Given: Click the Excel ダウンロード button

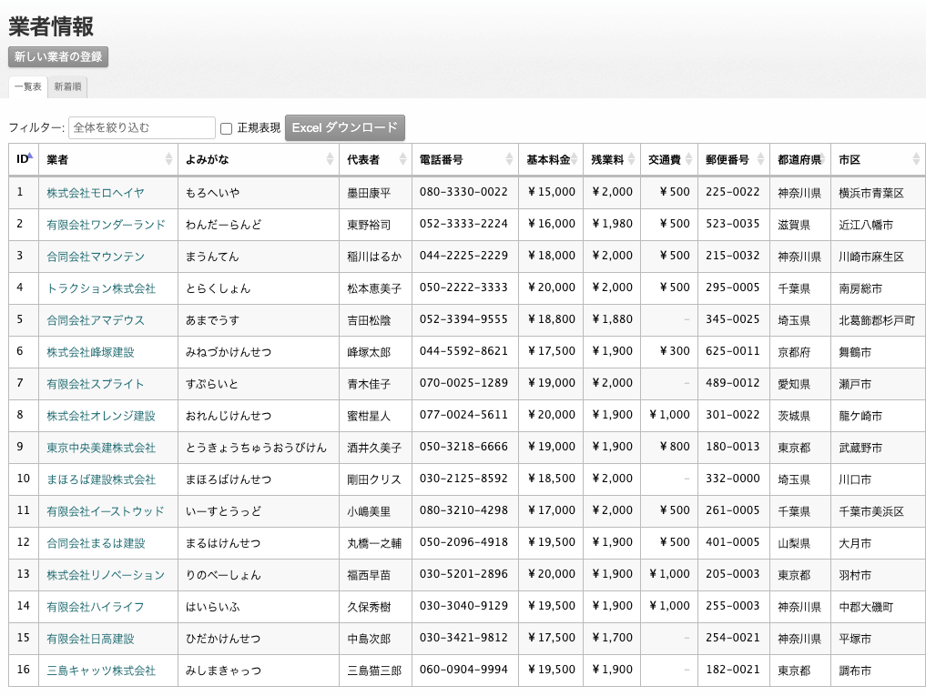Looking at the screenshot, I should click(x=344, y=128).
